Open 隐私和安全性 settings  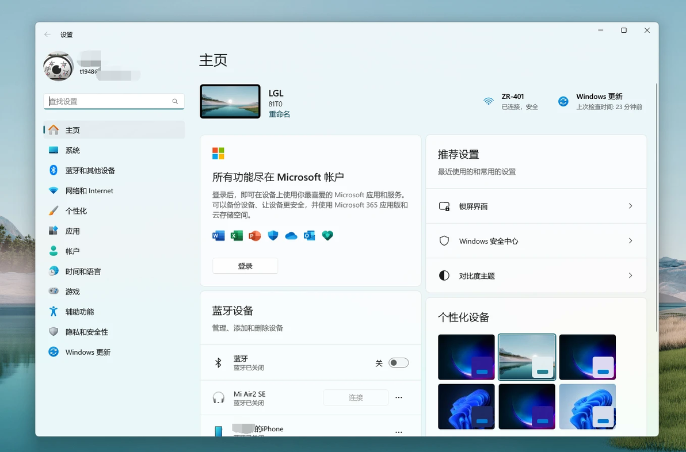pos(114,332)
